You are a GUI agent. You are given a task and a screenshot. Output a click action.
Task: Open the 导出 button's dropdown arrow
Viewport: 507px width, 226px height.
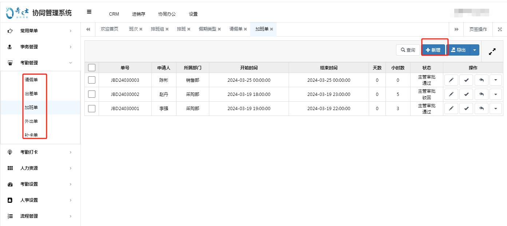[474, 50]
